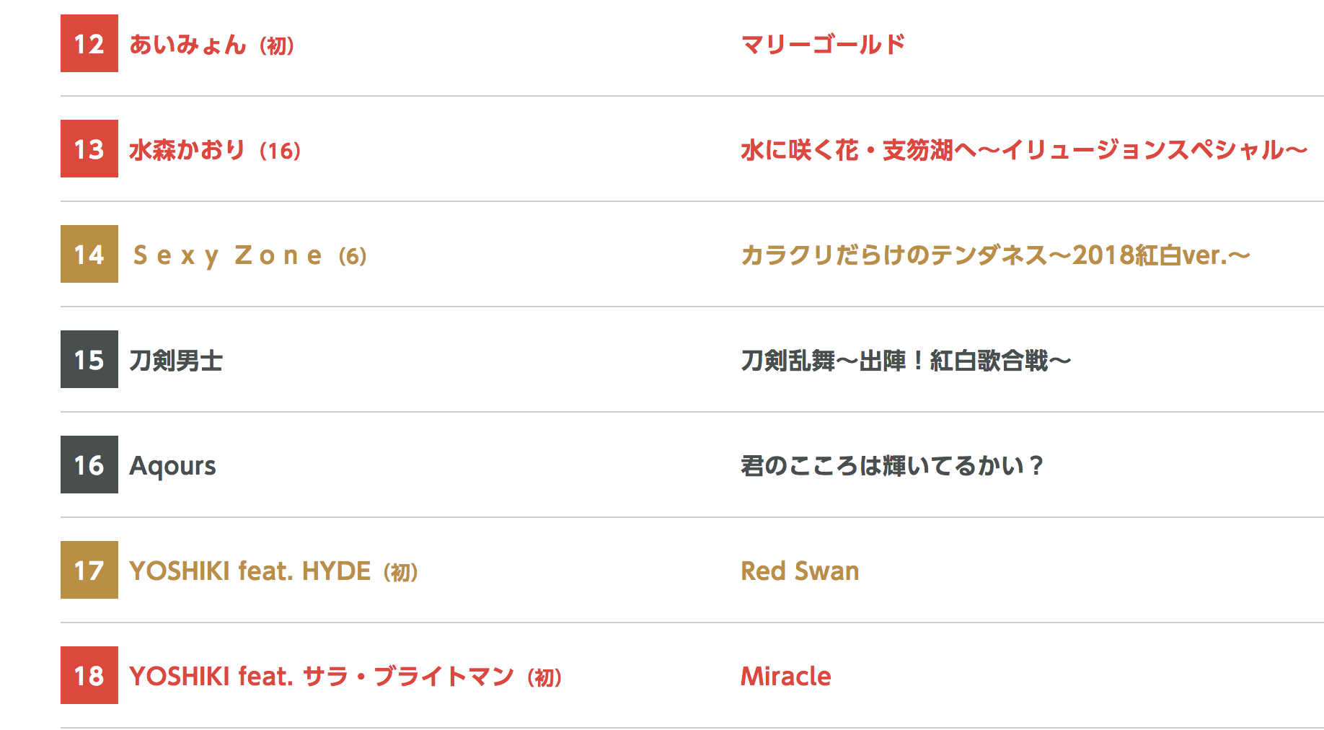Open YOSHIKI feat. HYDE artist link
The image size is (1324, 730).
pos(250,571)
